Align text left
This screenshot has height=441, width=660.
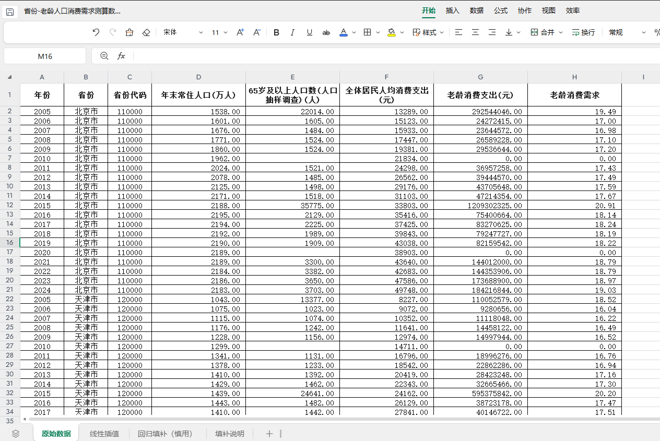(x=458, y=32)
